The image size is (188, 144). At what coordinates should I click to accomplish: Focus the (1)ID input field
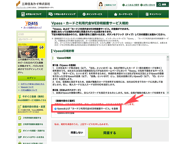(x=32, y=34)
